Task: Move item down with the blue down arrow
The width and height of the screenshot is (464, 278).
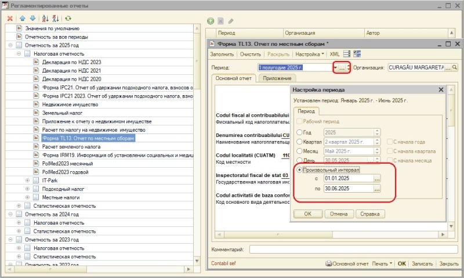Action: 32,19
